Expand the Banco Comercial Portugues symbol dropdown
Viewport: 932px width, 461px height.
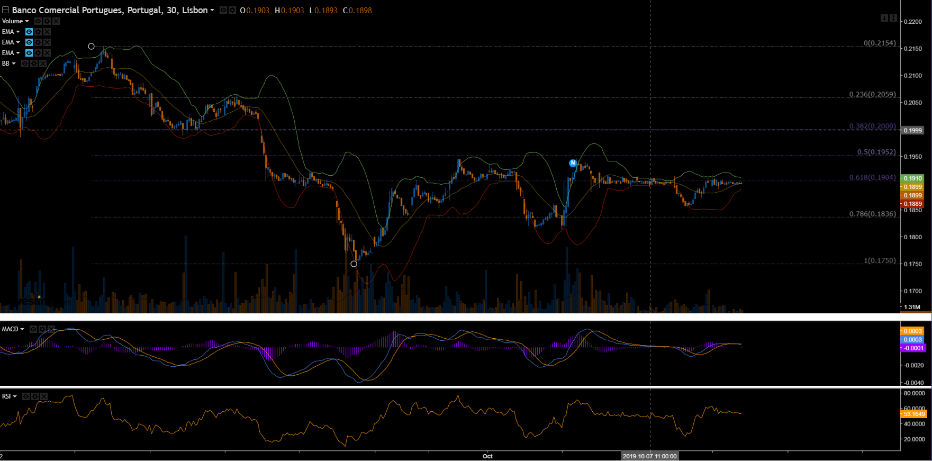pos(212,10)
